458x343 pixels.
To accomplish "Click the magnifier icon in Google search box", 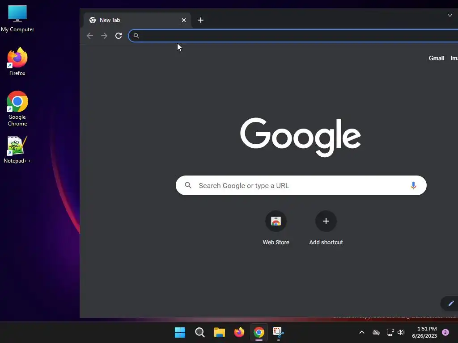I will pyautogui.click(x=188, y=185).
